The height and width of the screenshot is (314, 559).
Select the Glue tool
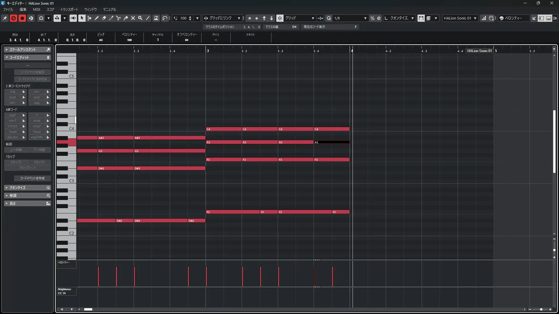click(x=126, y=18)
